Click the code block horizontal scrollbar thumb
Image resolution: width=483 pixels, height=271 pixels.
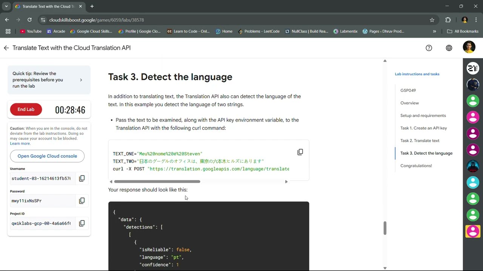click(x=157, y=181)
